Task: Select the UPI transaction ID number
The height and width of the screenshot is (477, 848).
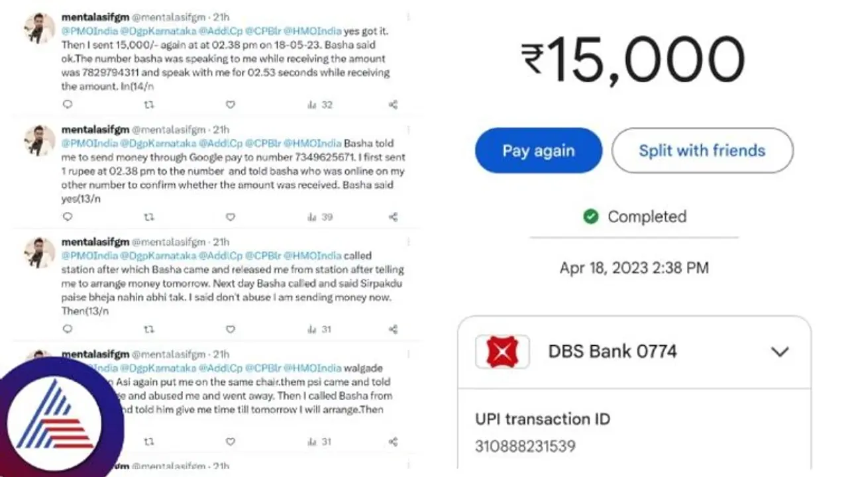Action: click(x=525, y=446)
